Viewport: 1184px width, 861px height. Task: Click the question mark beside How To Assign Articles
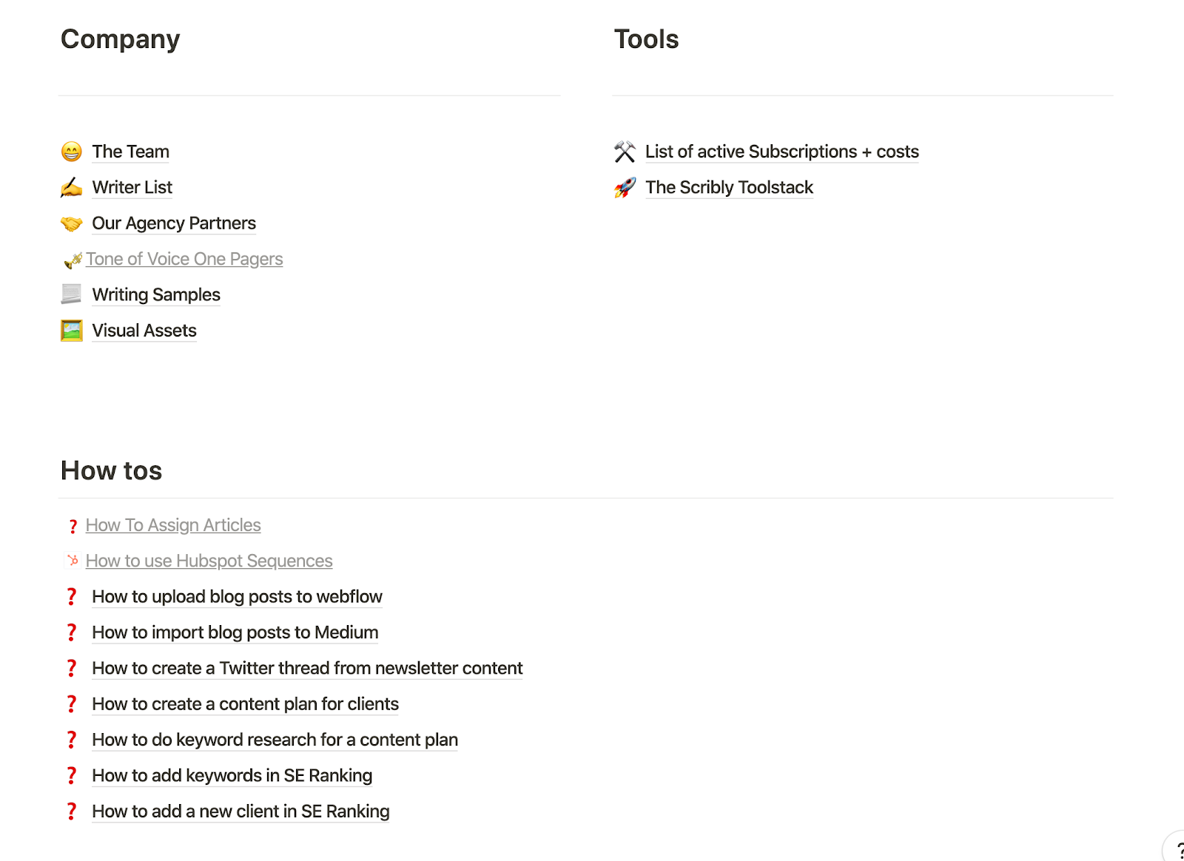73,526
